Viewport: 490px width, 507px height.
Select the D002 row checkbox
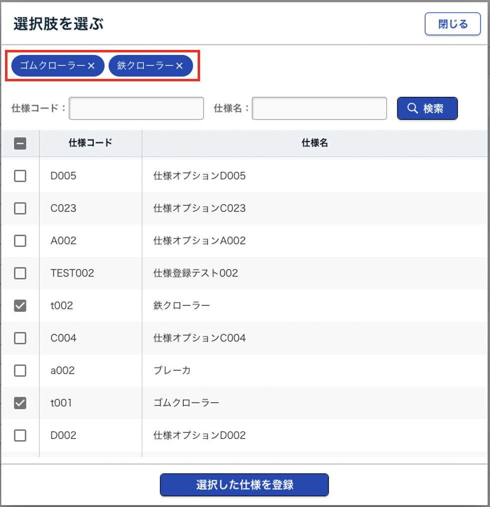[20, 435]
